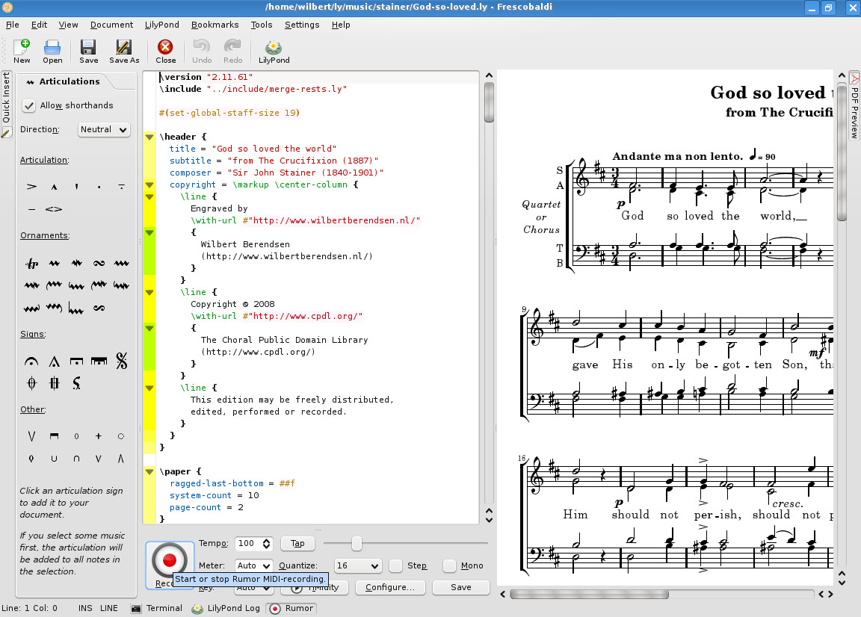Viewport: 861px width, 617px height.
Task: Insert the fermata sign
Action: point(32,361)
